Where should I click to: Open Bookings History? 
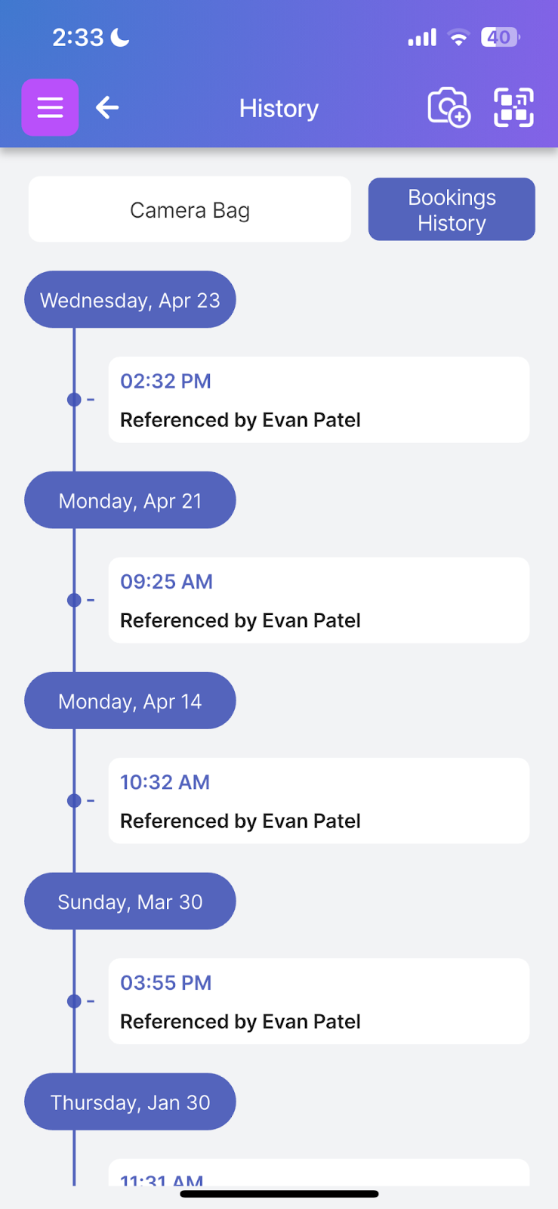click(452, 210)
